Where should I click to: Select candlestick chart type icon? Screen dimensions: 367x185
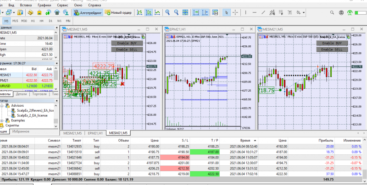click(x=148, y=12)
